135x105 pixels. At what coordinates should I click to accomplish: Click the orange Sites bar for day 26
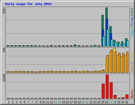click(108, 64)
